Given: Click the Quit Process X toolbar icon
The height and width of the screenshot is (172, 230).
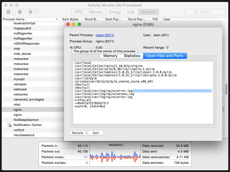Looking at the screenshot, I should 8,12.
